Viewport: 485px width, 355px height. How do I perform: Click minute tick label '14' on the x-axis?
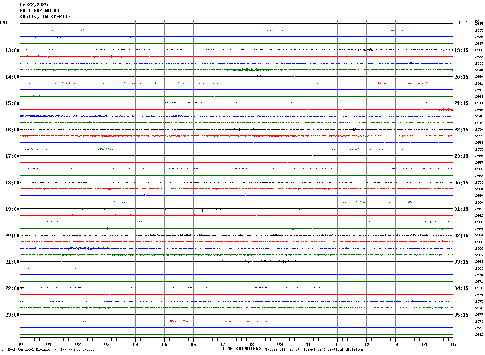424,344
